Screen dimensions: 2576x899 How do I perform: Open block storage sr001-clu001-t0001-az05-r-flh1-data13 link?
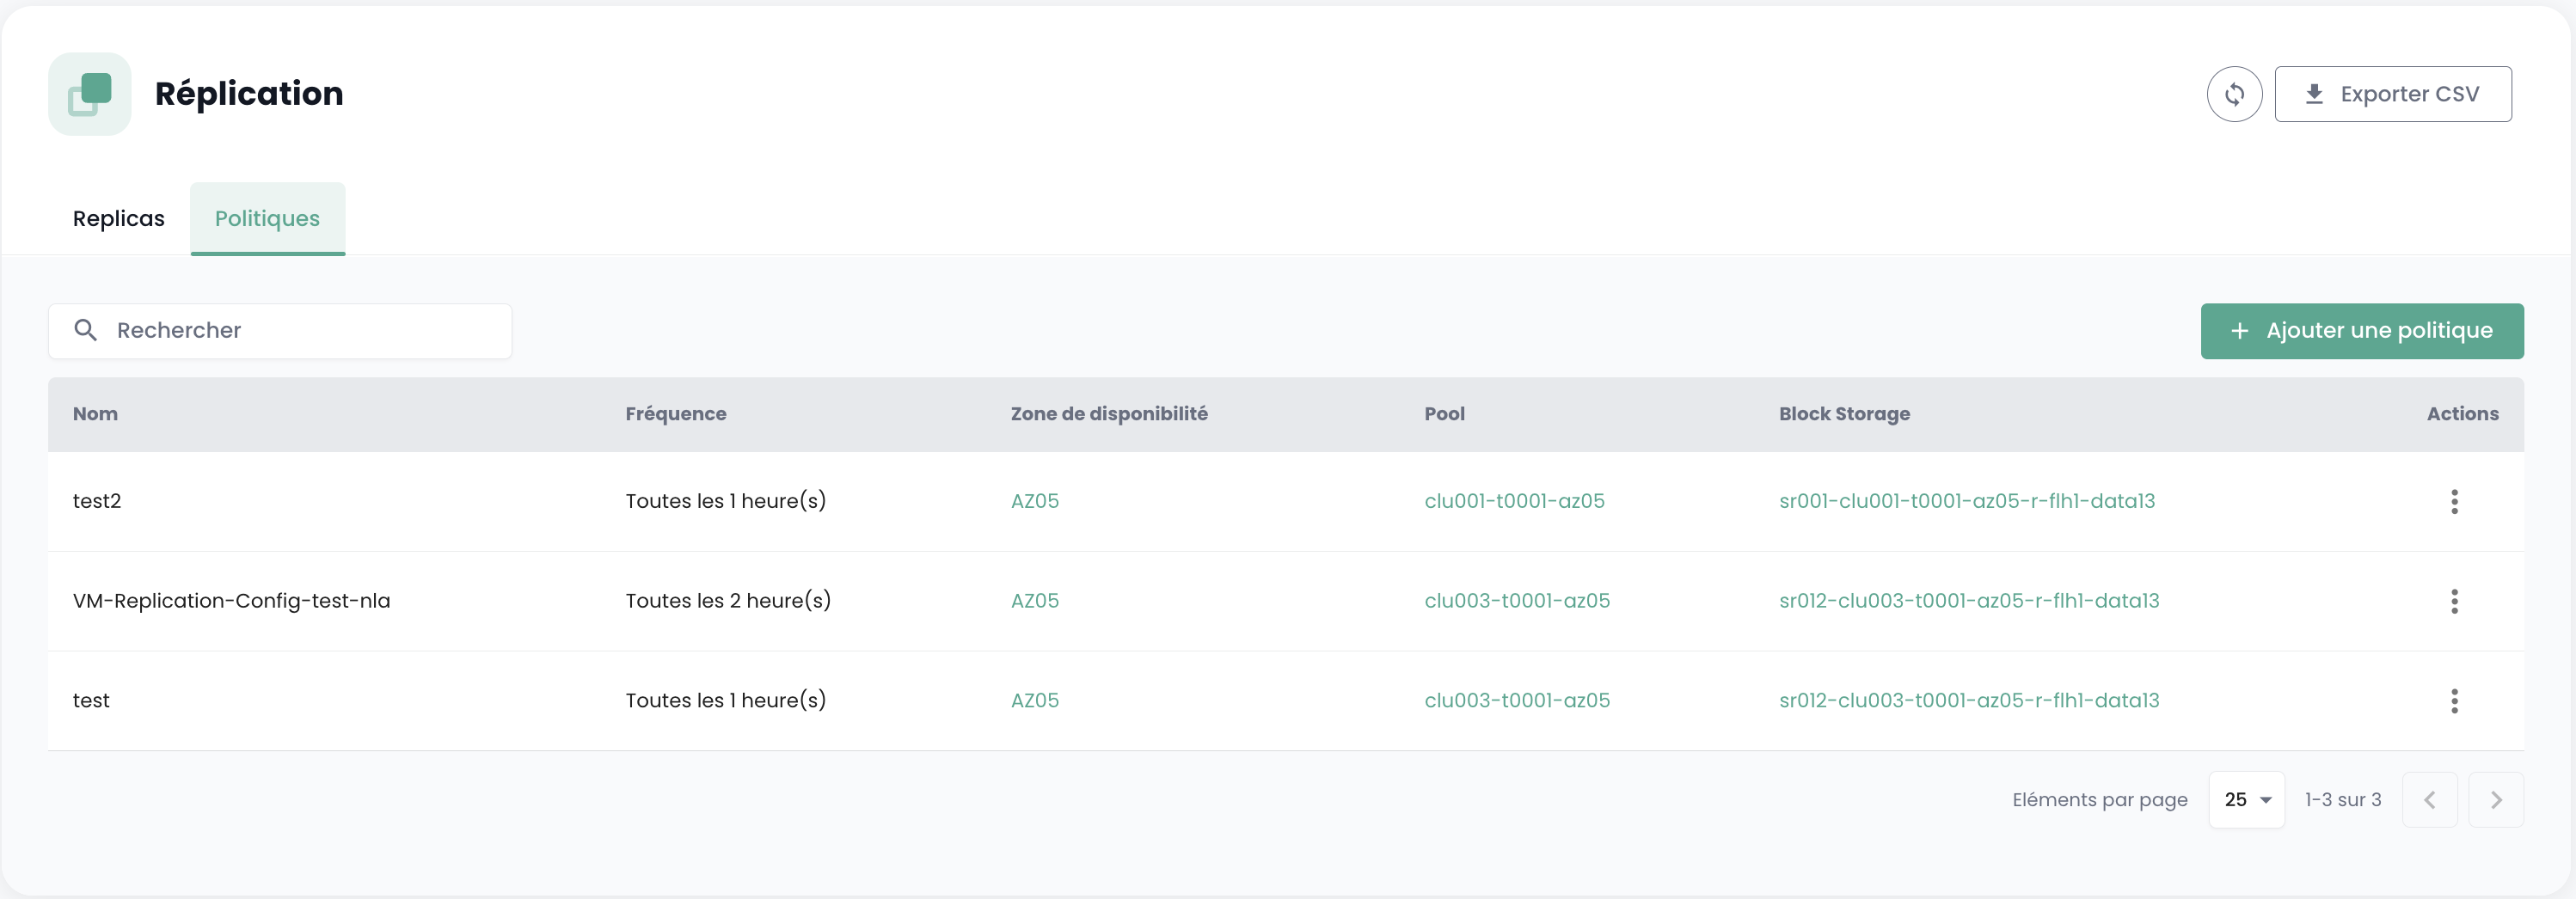(x=1966, y=501)
